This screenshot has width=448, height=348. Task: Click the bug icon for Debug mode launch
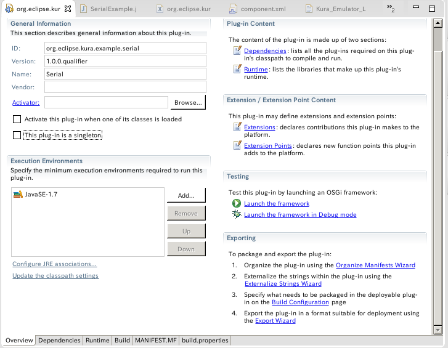237,214
